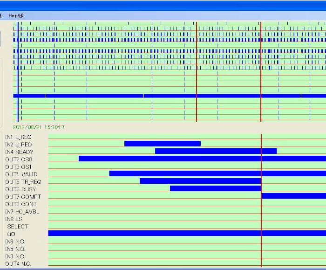
Task: Click the blue pulse on the IN2 U_REQ row
Action: tap(162, 144)
